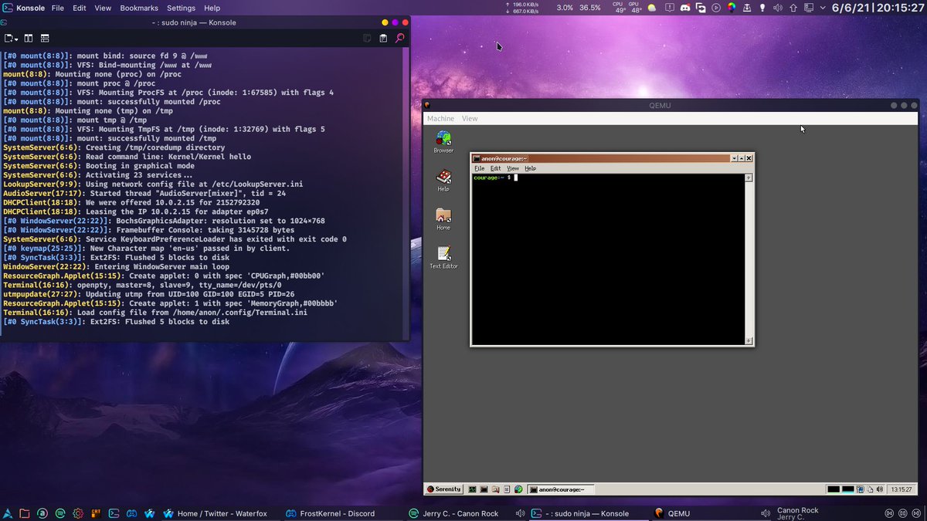The height and width of the screenshot is (521, 927).
Task: Click the Konsole app name in global menu
Action: click(30, 8)
